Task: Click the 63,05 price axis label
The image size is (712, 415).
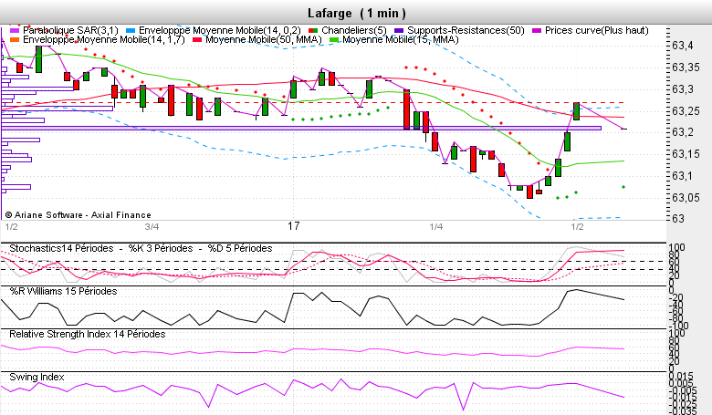Action: (686, 197)
